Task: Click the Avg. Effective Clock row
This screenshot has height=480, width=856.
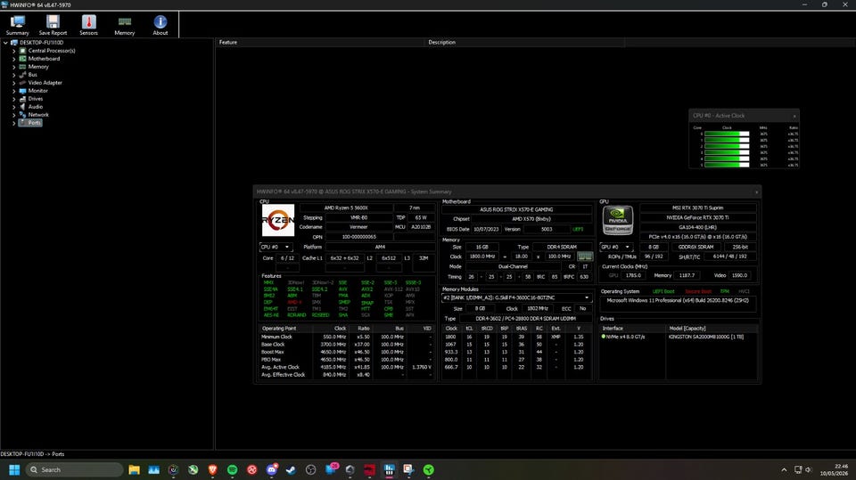Action: point(346,375)
